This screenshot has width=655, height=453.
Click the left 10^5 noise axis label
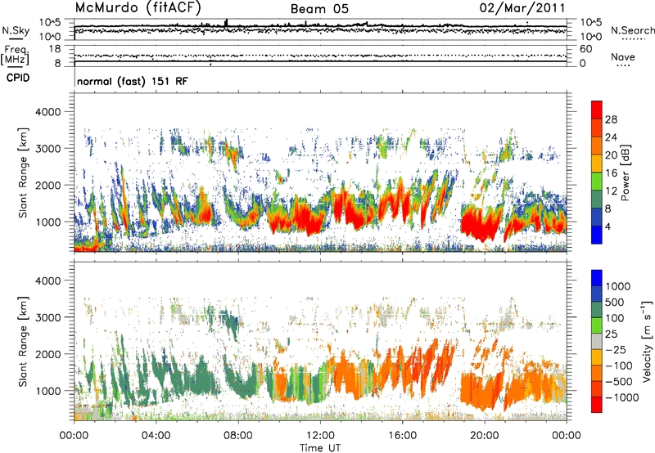click(x=50, y=22)
